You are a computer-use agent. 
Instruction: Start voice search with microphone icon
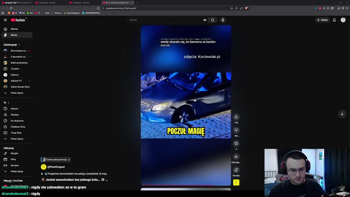(x=223, y=20)
